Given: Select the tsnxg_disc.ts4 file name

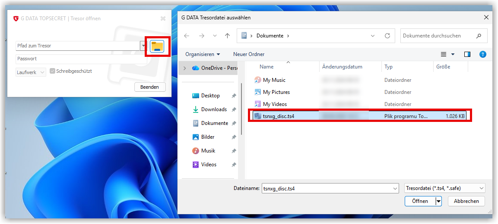Looking at the screenshot, I should coord(279,116).
